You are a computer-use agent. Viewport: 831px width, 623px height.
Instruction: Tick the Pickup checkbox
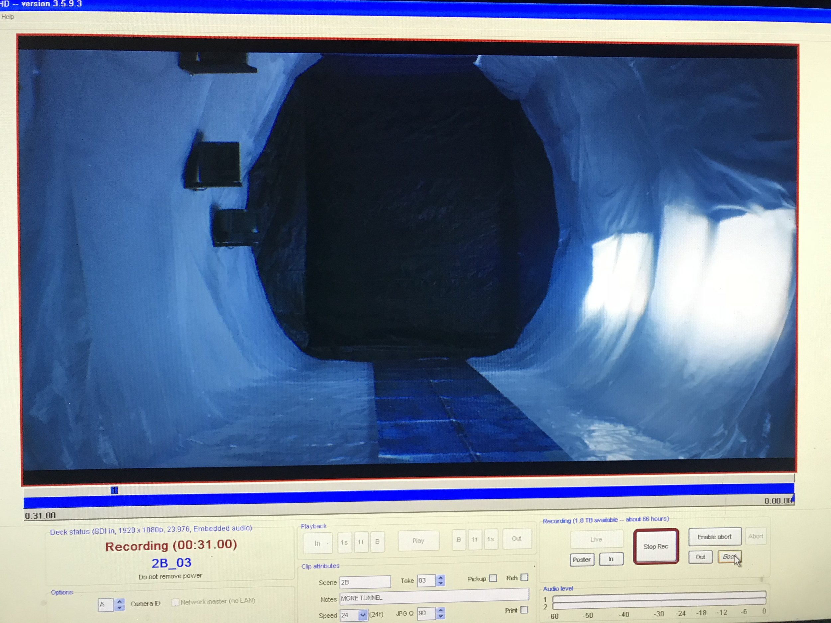pyautogui.click(x=493, y=578)
